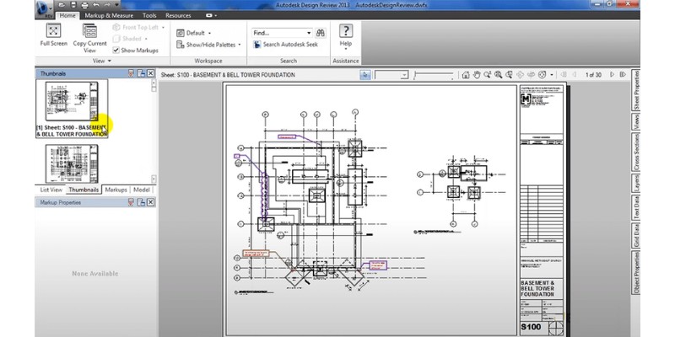Expand the quick access toolbar customize arrow
675x337 pixels.
tap(116, 5)
